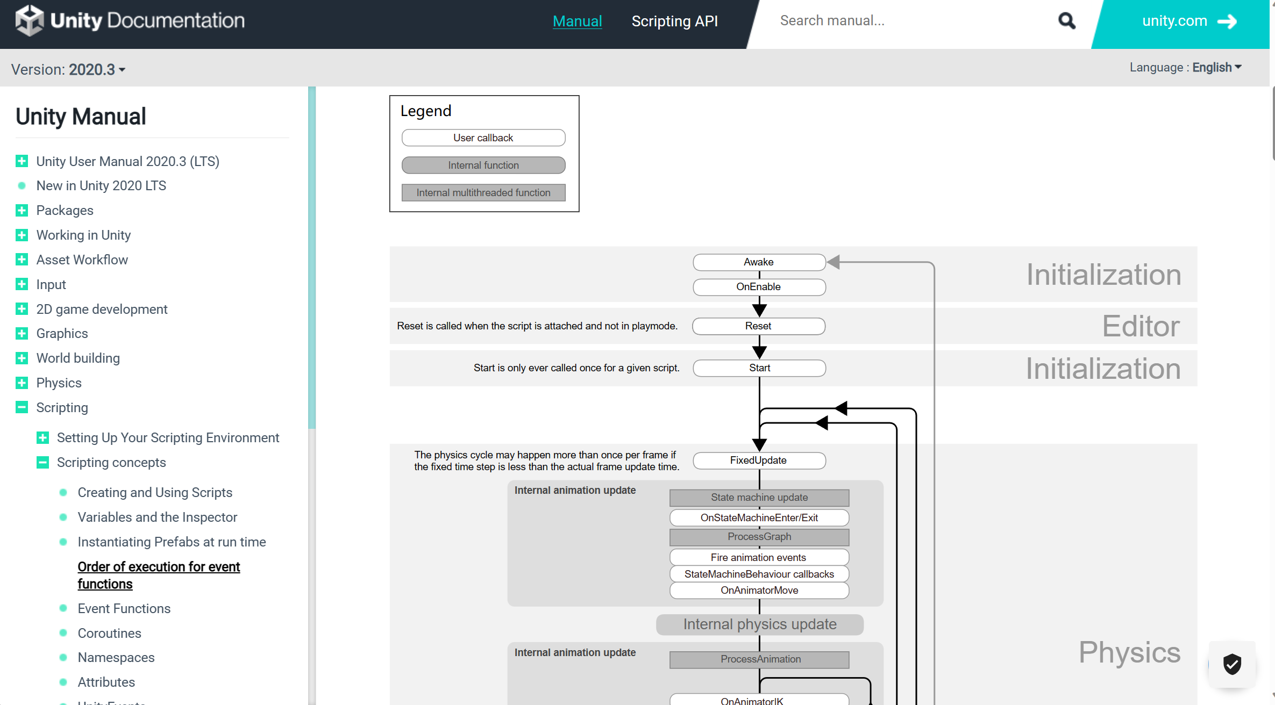This screenshot has width=1275, height=705.
Task: Switch to the Manual tab
Action: tap(577, 21)
